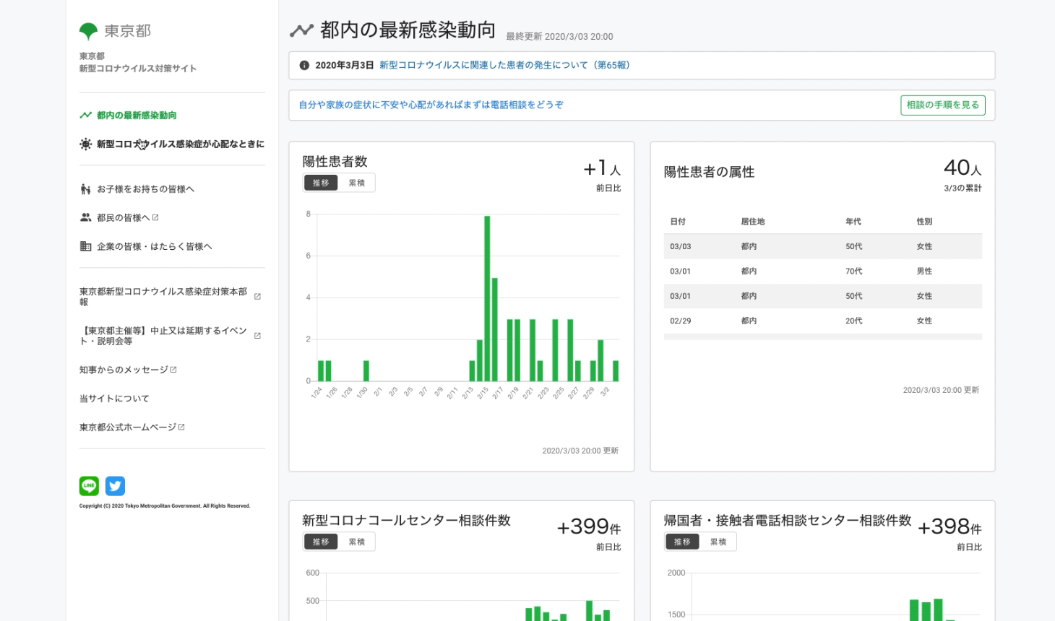
Task: Click the 70代 男性 patient row
Action: pyautogui.click(x=823, y=271)
